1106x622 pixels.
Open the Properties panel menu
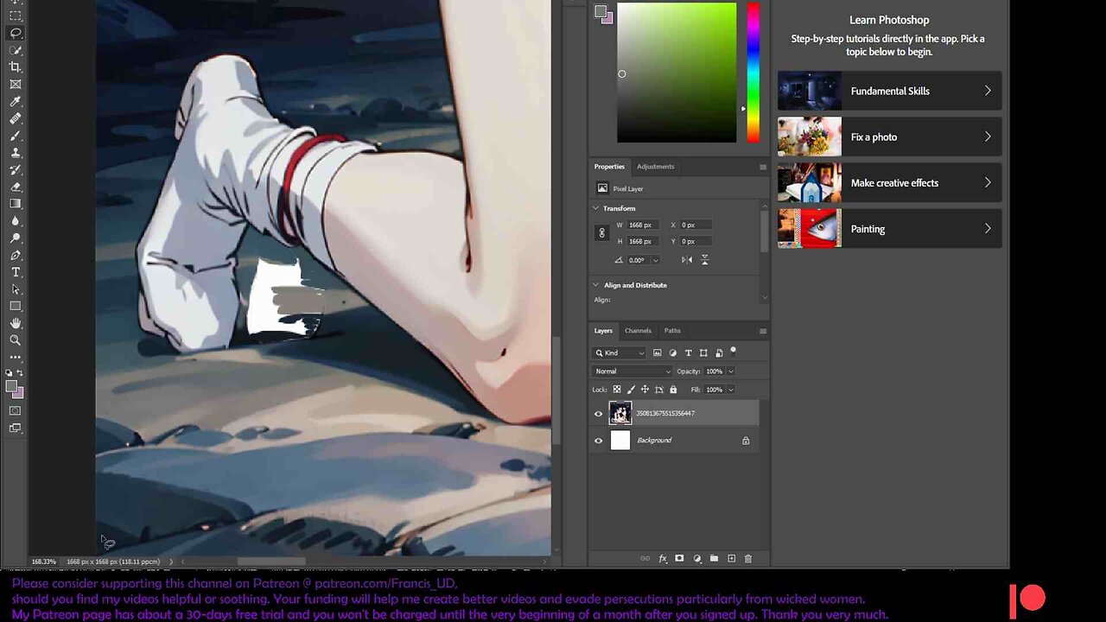pyautogui.click(x=763, y=167)
